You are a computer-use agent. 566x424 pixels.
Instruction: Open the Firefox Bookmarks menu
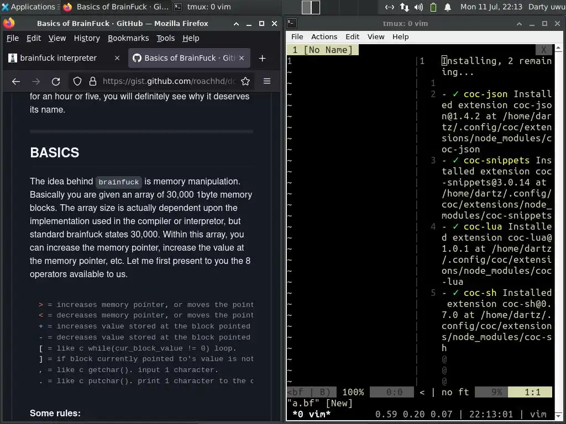128,38
